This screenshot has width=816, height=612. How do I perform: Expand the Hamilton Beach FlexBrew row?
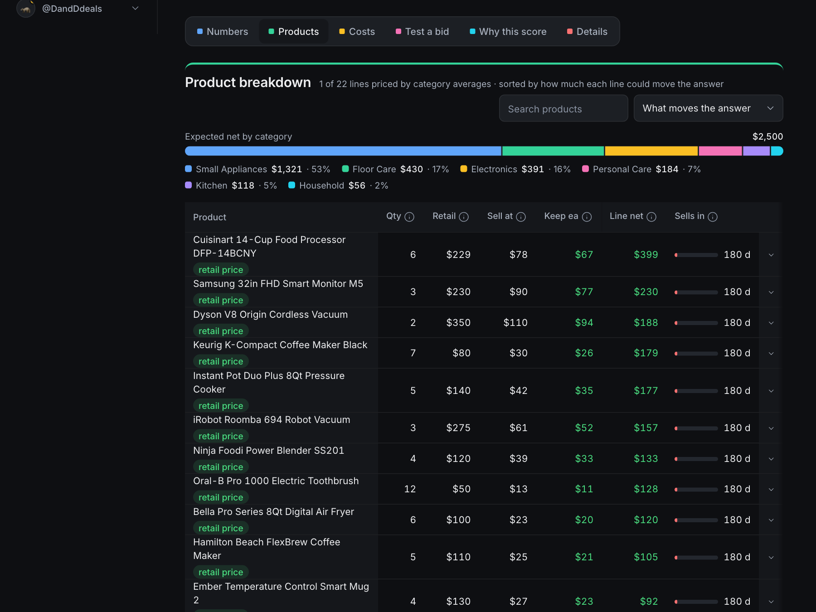tap(771, 557)
